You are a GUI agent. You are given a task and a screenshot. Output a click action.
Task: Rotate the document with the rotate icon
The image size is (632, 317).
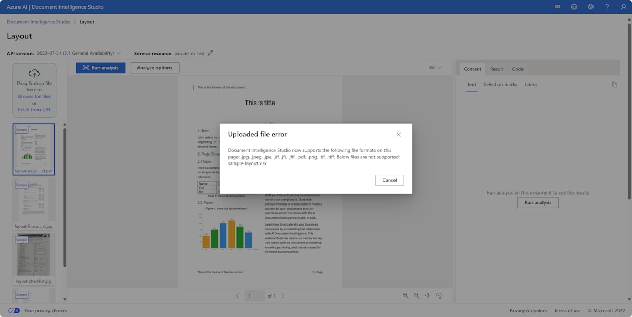(439, 296)
